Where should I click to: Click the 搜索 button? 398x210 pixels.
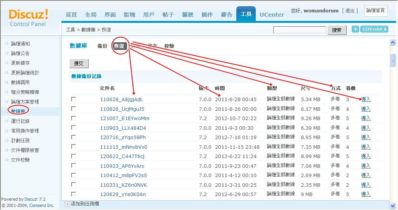tap(337, 30)
